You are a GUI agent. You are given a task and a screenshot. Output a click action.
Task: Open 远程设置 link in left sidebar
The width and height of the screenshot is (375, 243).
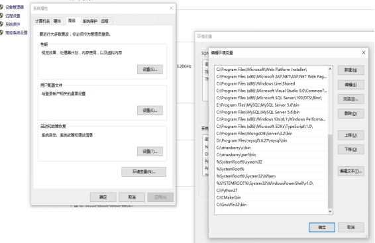(x=13, y=16)
